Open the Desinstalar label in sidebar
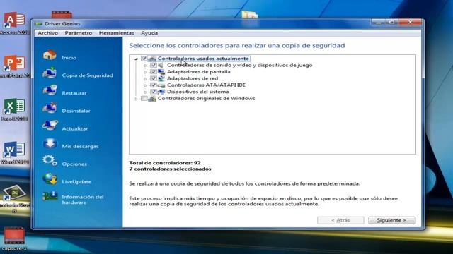This screenshot has height=254, width=453. click(x=76, y=111)
